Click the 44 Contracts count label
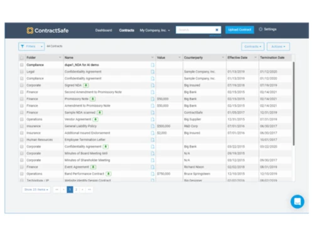Screen dimensions: 314x235 click(x=55, y=46)
